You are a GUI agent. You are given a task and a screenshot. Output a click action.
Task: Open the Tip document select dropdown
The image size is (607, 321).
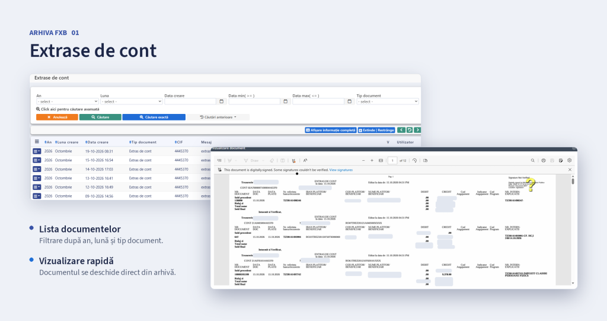tap(388, 101)
